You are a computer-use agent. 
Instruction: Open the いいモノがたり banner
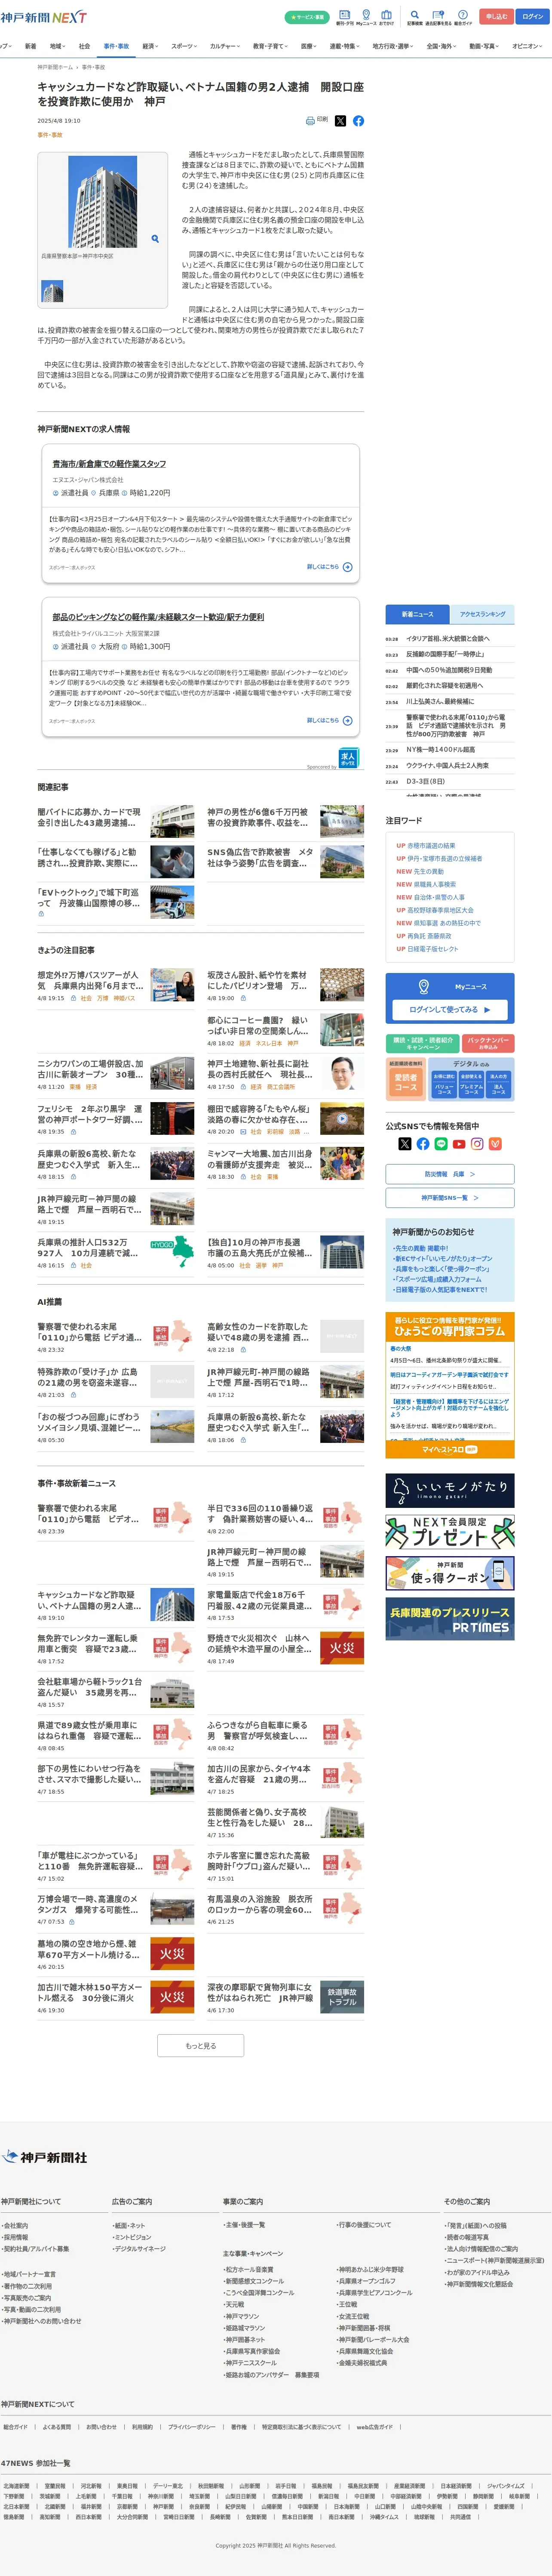point(450,1491)
